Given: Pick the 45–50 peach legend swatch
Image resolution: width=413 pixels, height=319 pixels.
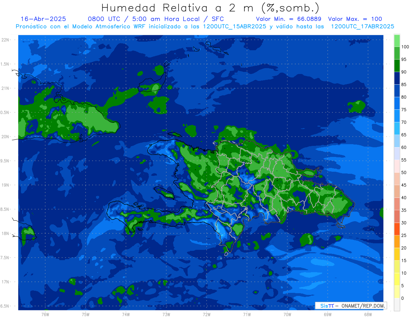Looking at the screenshot, I should coord(397,179).
